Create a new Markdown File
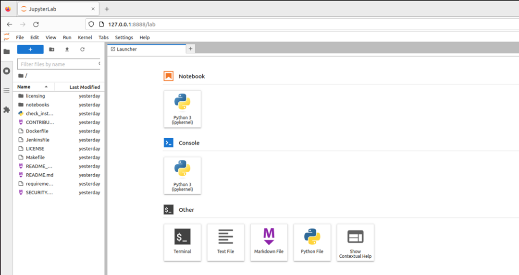 click(269, 243)
